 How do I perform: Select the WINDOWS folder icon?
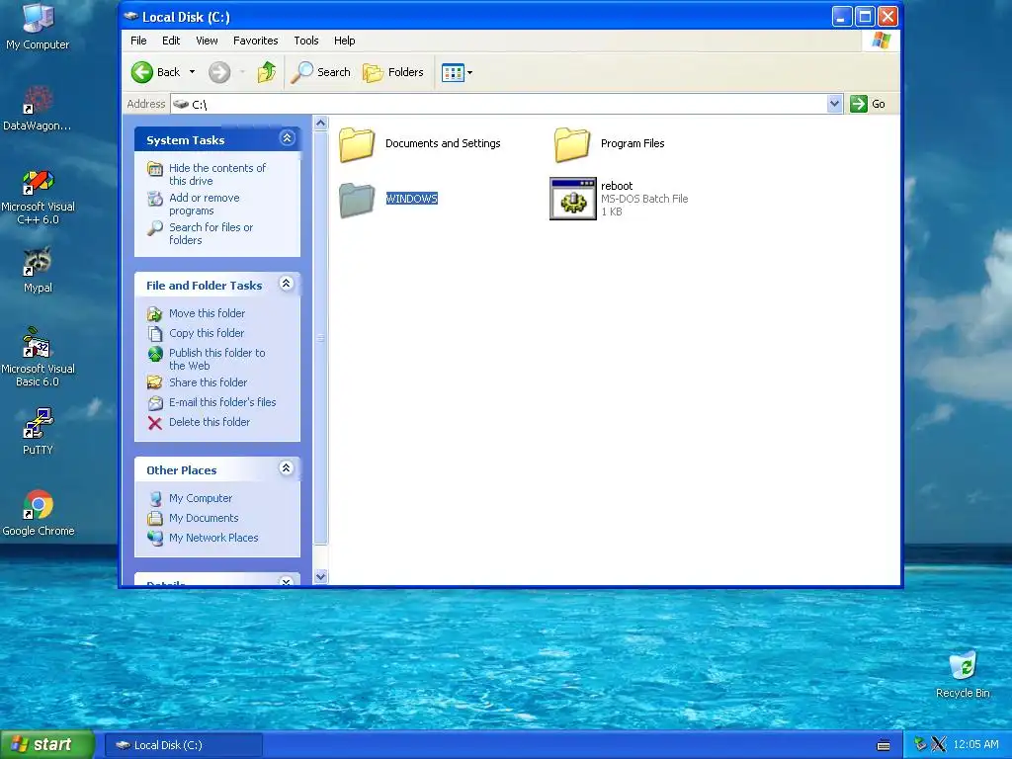[x=357, y=200]
